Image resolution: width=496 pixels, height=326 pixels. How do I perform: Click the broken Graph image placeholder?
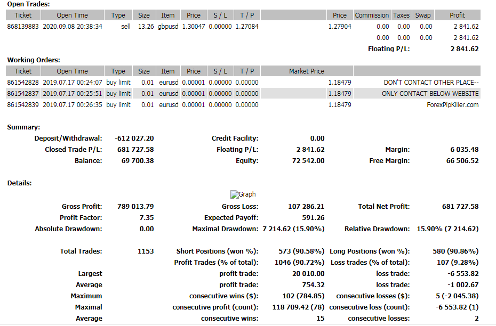pyautogui.click(x=243, y=194)
